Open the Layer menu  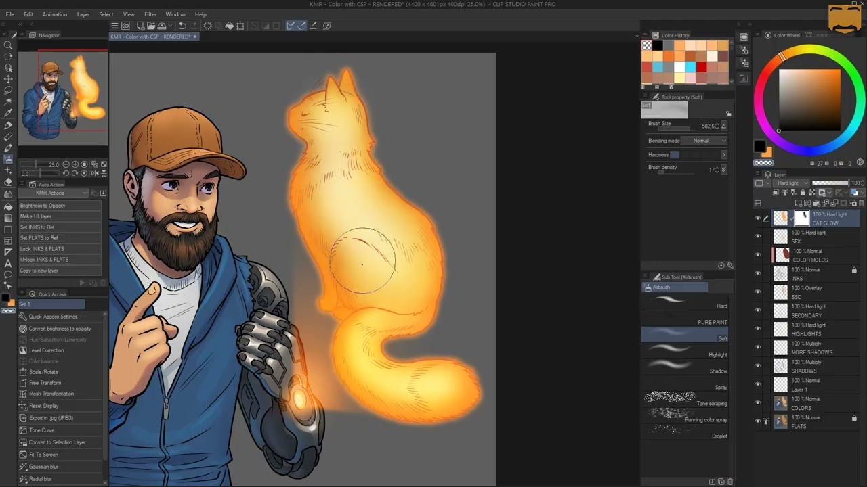(83, 14)
